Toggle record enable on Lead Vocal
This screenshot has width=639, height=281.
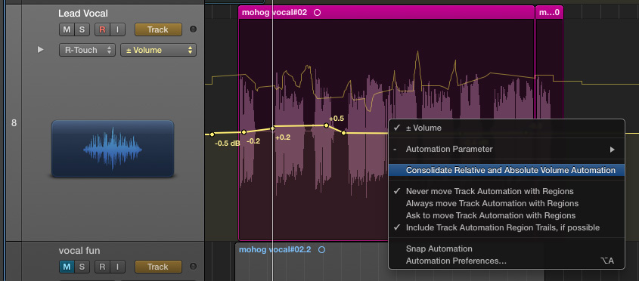click(x=102, y=29)
